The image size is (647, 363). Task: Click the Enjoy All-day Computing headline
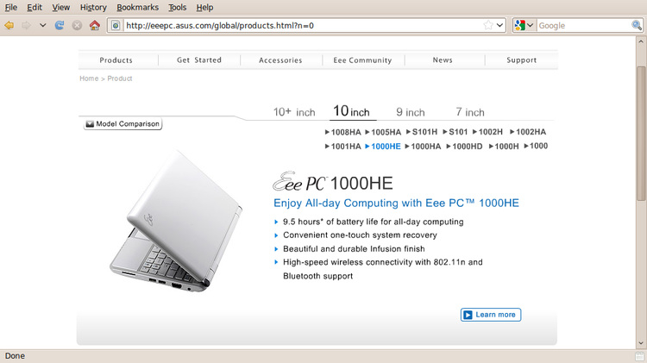tap(396, 203)
